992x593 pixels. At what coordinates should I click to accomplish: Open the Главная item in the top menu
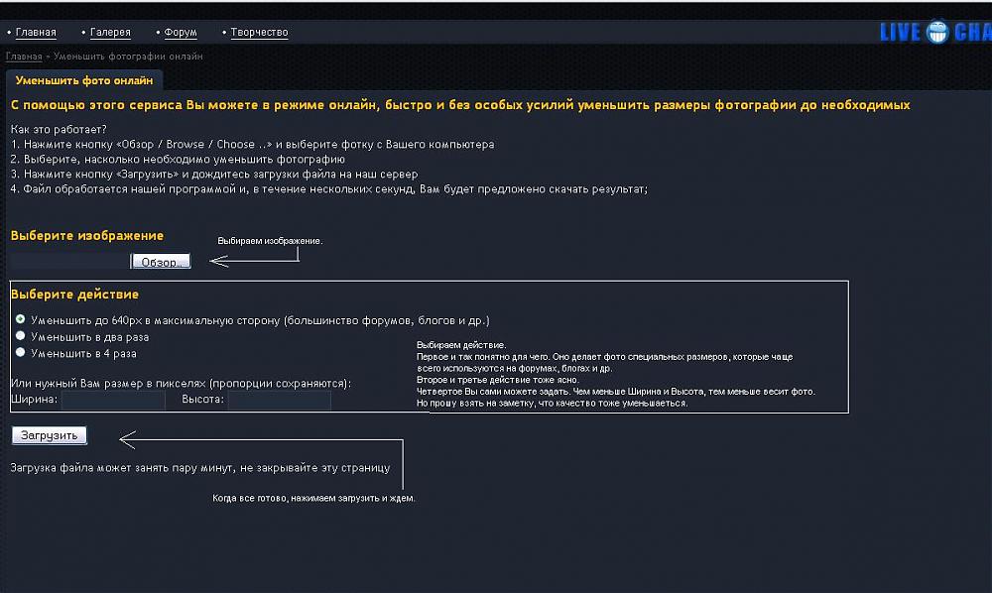click(36, 33)
